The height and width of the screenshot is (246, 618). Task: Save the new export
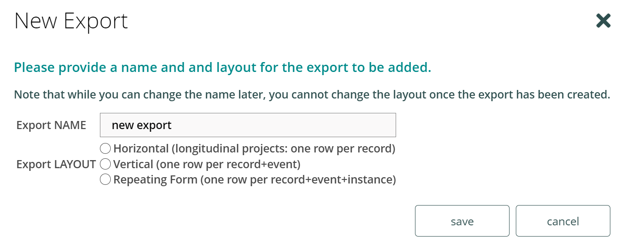point(462,221)
